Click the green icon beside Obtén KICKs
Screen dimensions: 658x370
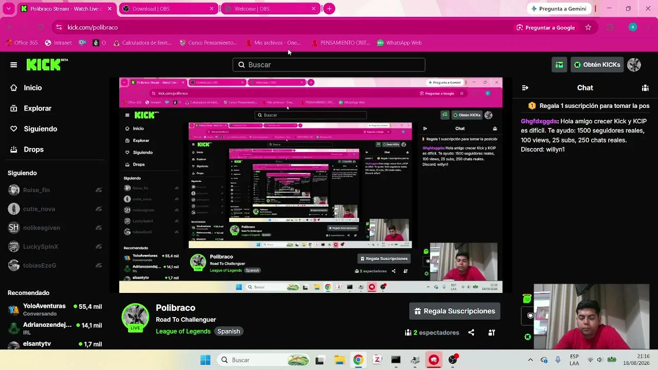559,65
